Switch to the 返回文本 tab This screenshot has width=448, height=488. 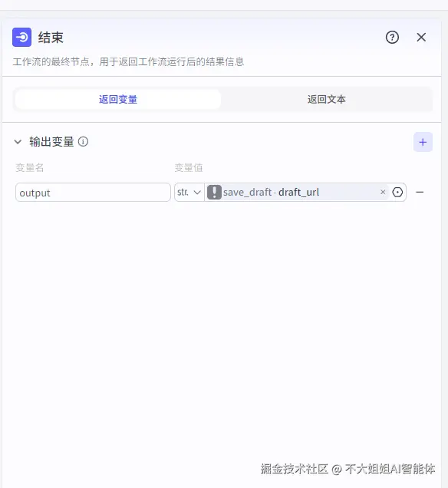click(326, 99)
